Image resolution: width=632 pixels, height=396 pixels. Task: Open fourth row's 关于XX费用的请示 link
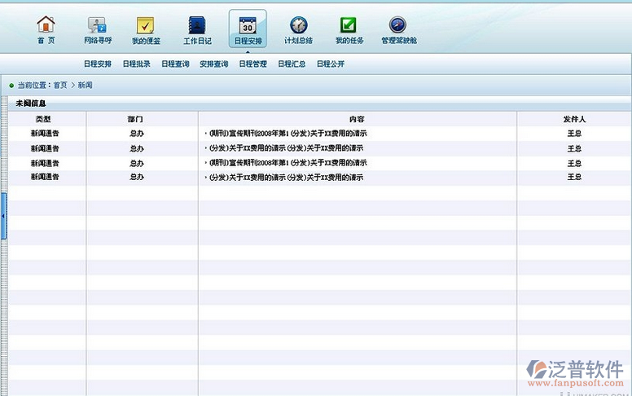(x=286, y=177)
